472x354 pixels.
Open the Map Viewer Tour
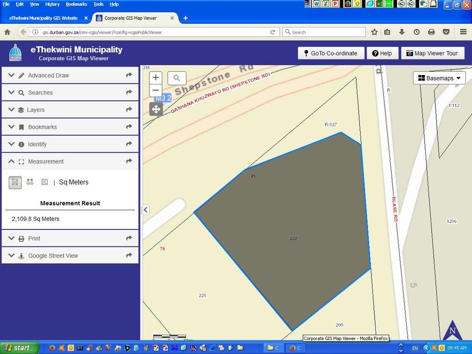[432, 53]
